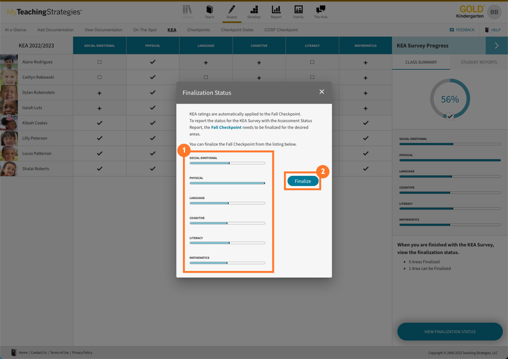Image resolution: width=508 pixels, height=359 pixels.
Task: Close the Finalization Status dialog
Action: [322, 92]
